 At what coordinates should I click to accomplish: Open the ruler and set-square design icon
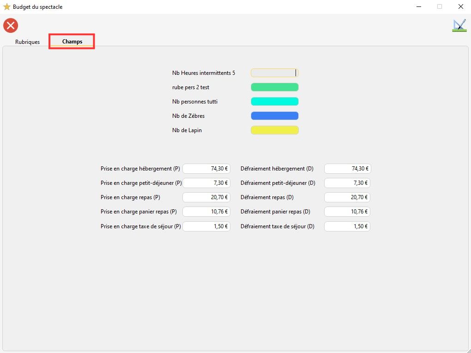click(x=459, y=25)
